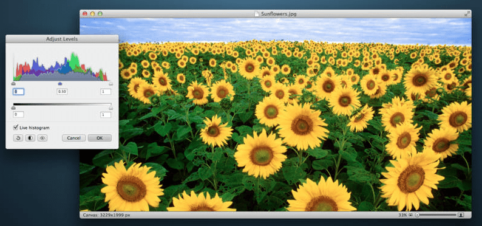Click the output white level 1 field
The height and width of the screenshot is (226, 482).
pyautogui.click(x=106, y=115)
